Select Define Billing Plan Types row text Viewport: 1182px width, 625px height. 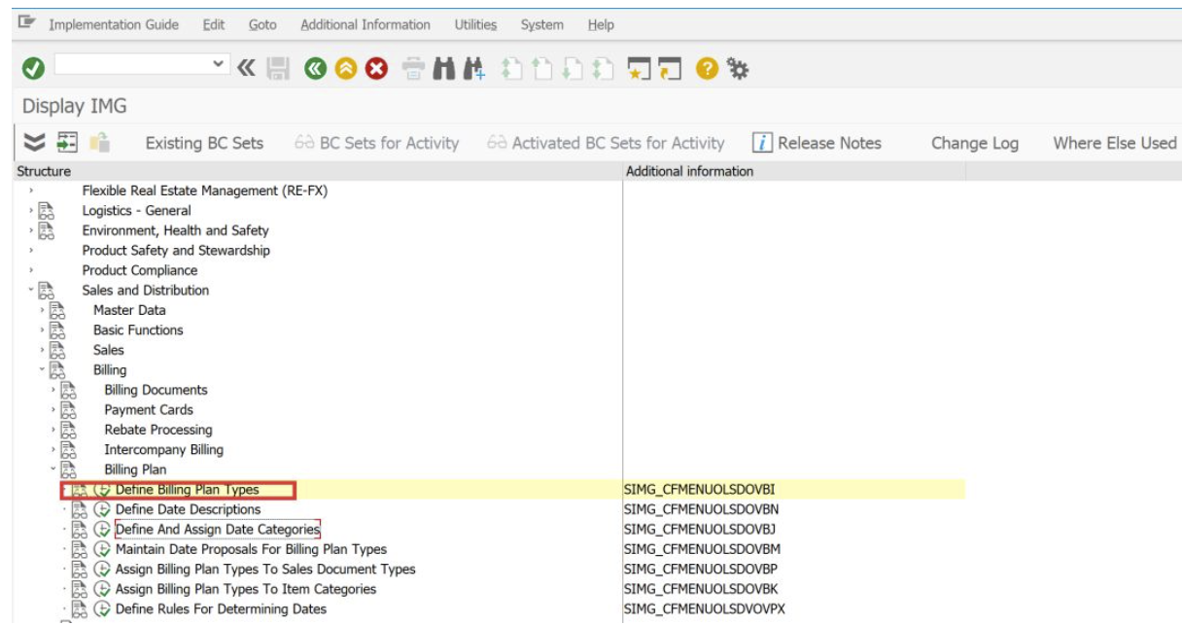pos(188,490)
